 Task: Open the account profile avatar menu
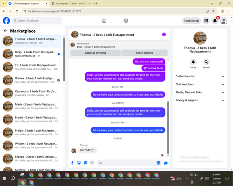pyautogui.click(x=224, y=21)
